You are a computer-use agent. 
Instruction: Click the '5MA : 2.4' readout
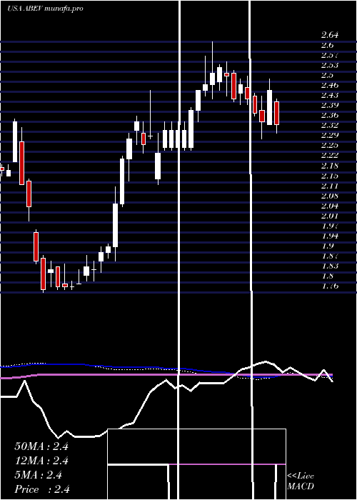(x=39, y=475)
